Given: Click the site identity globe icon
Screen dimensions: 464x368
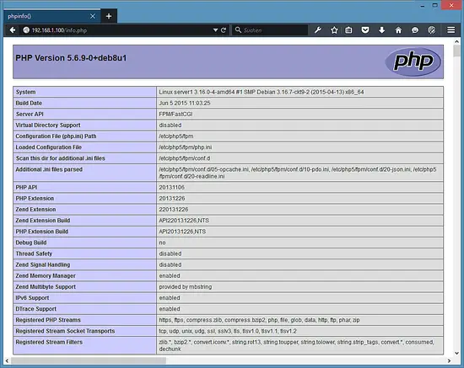Looking at the screenshot, I should click(x=26, y=29).
